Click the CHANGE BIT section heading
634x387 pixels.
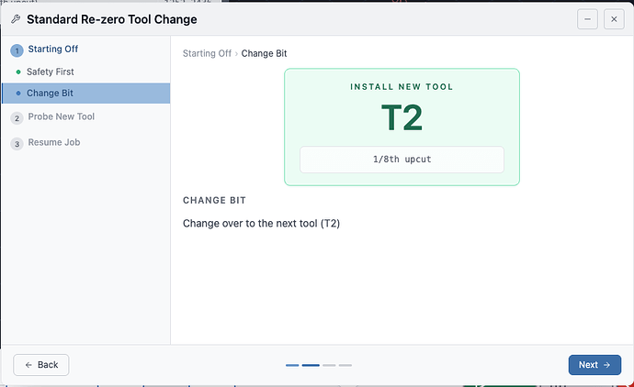click(214, 201)
